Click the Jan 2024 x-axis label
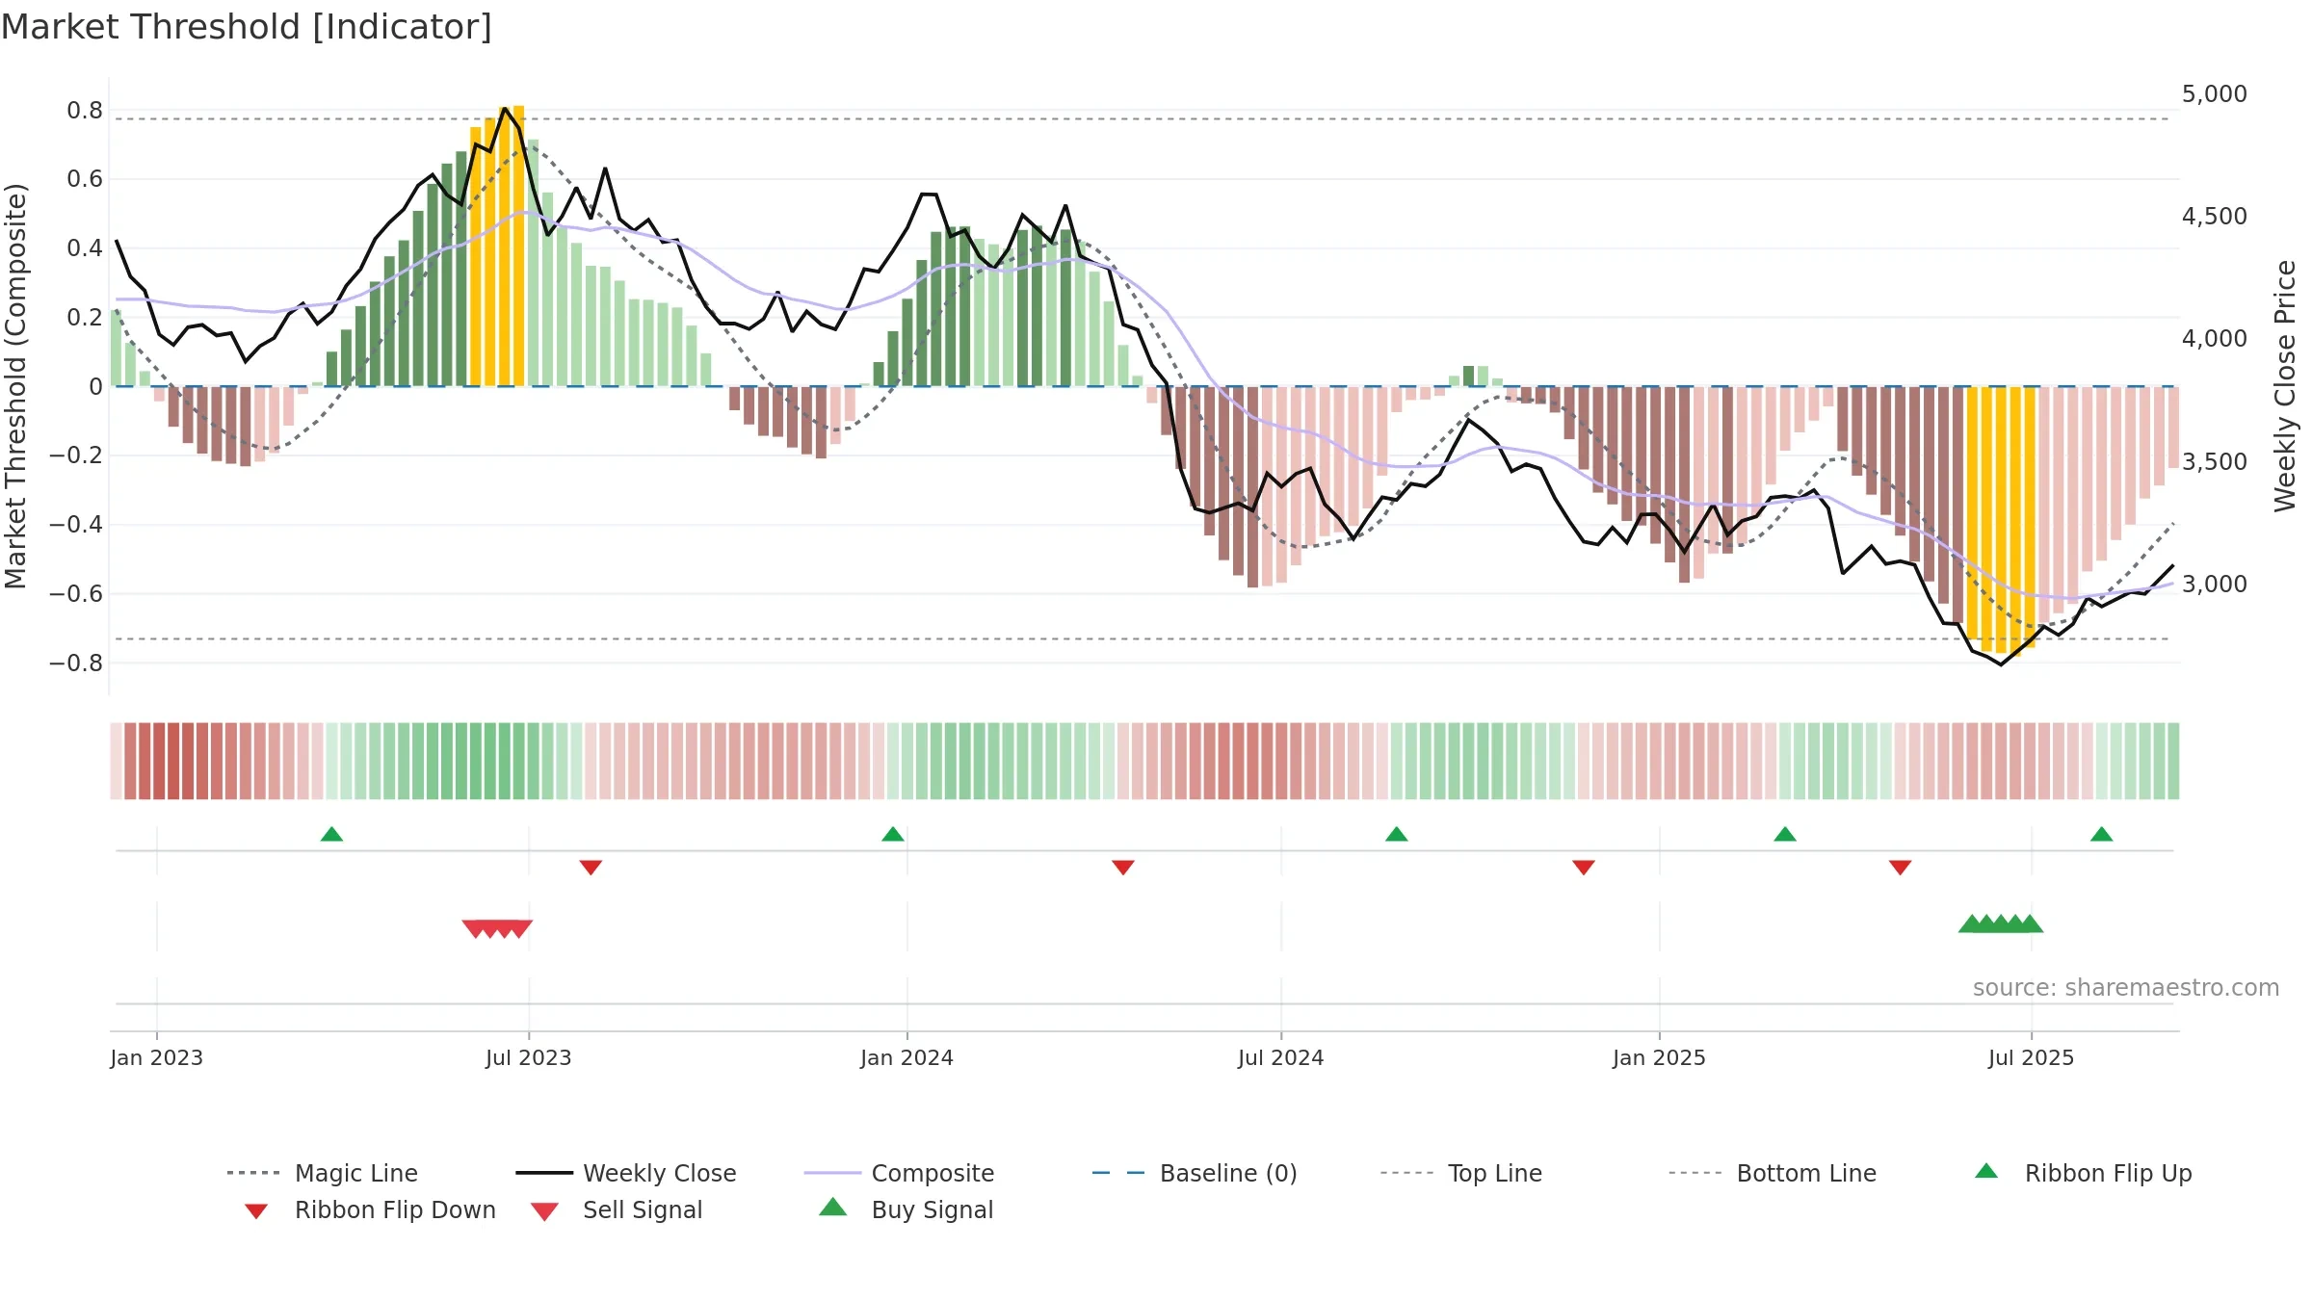 [907, 1057]
